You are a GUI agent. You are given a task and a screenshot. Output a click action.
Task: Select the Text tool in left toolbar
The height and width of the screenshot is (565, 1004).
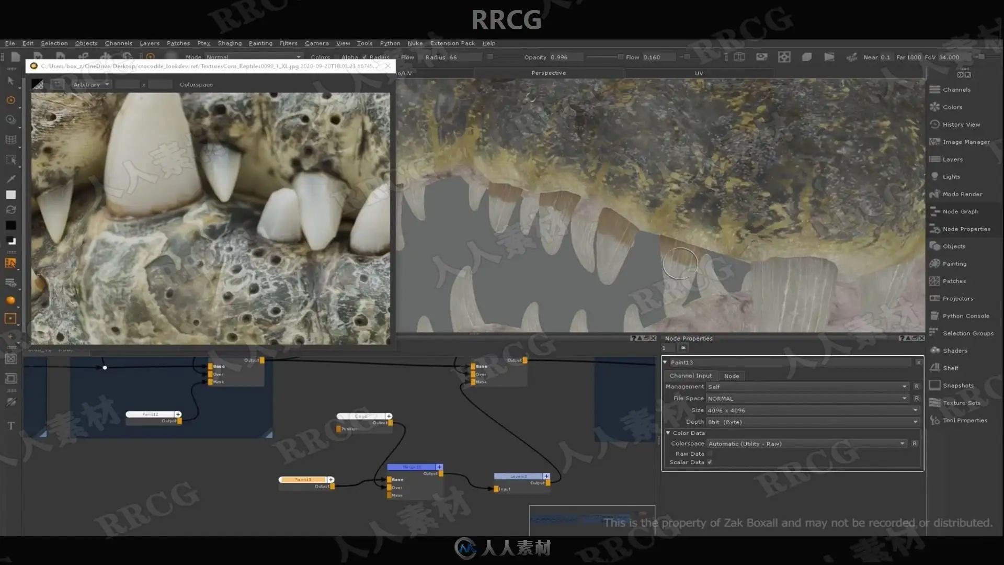[11, 426]
